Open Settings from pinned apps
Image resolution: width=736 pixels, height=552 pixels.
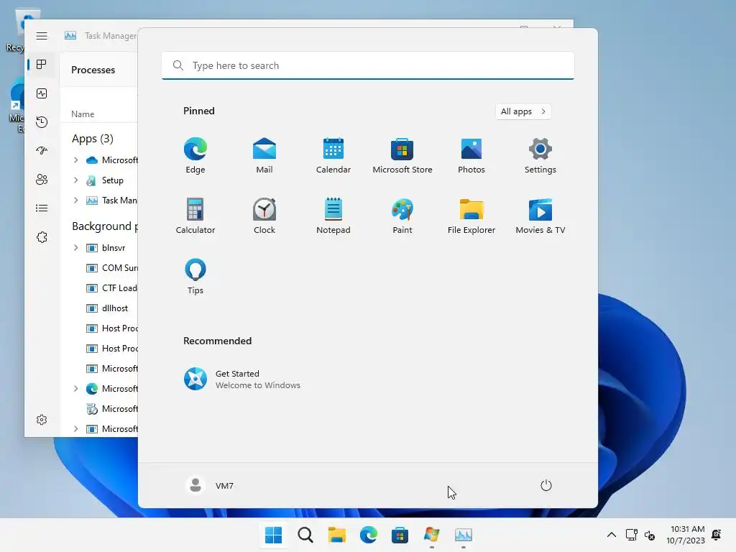click(540, 156)
